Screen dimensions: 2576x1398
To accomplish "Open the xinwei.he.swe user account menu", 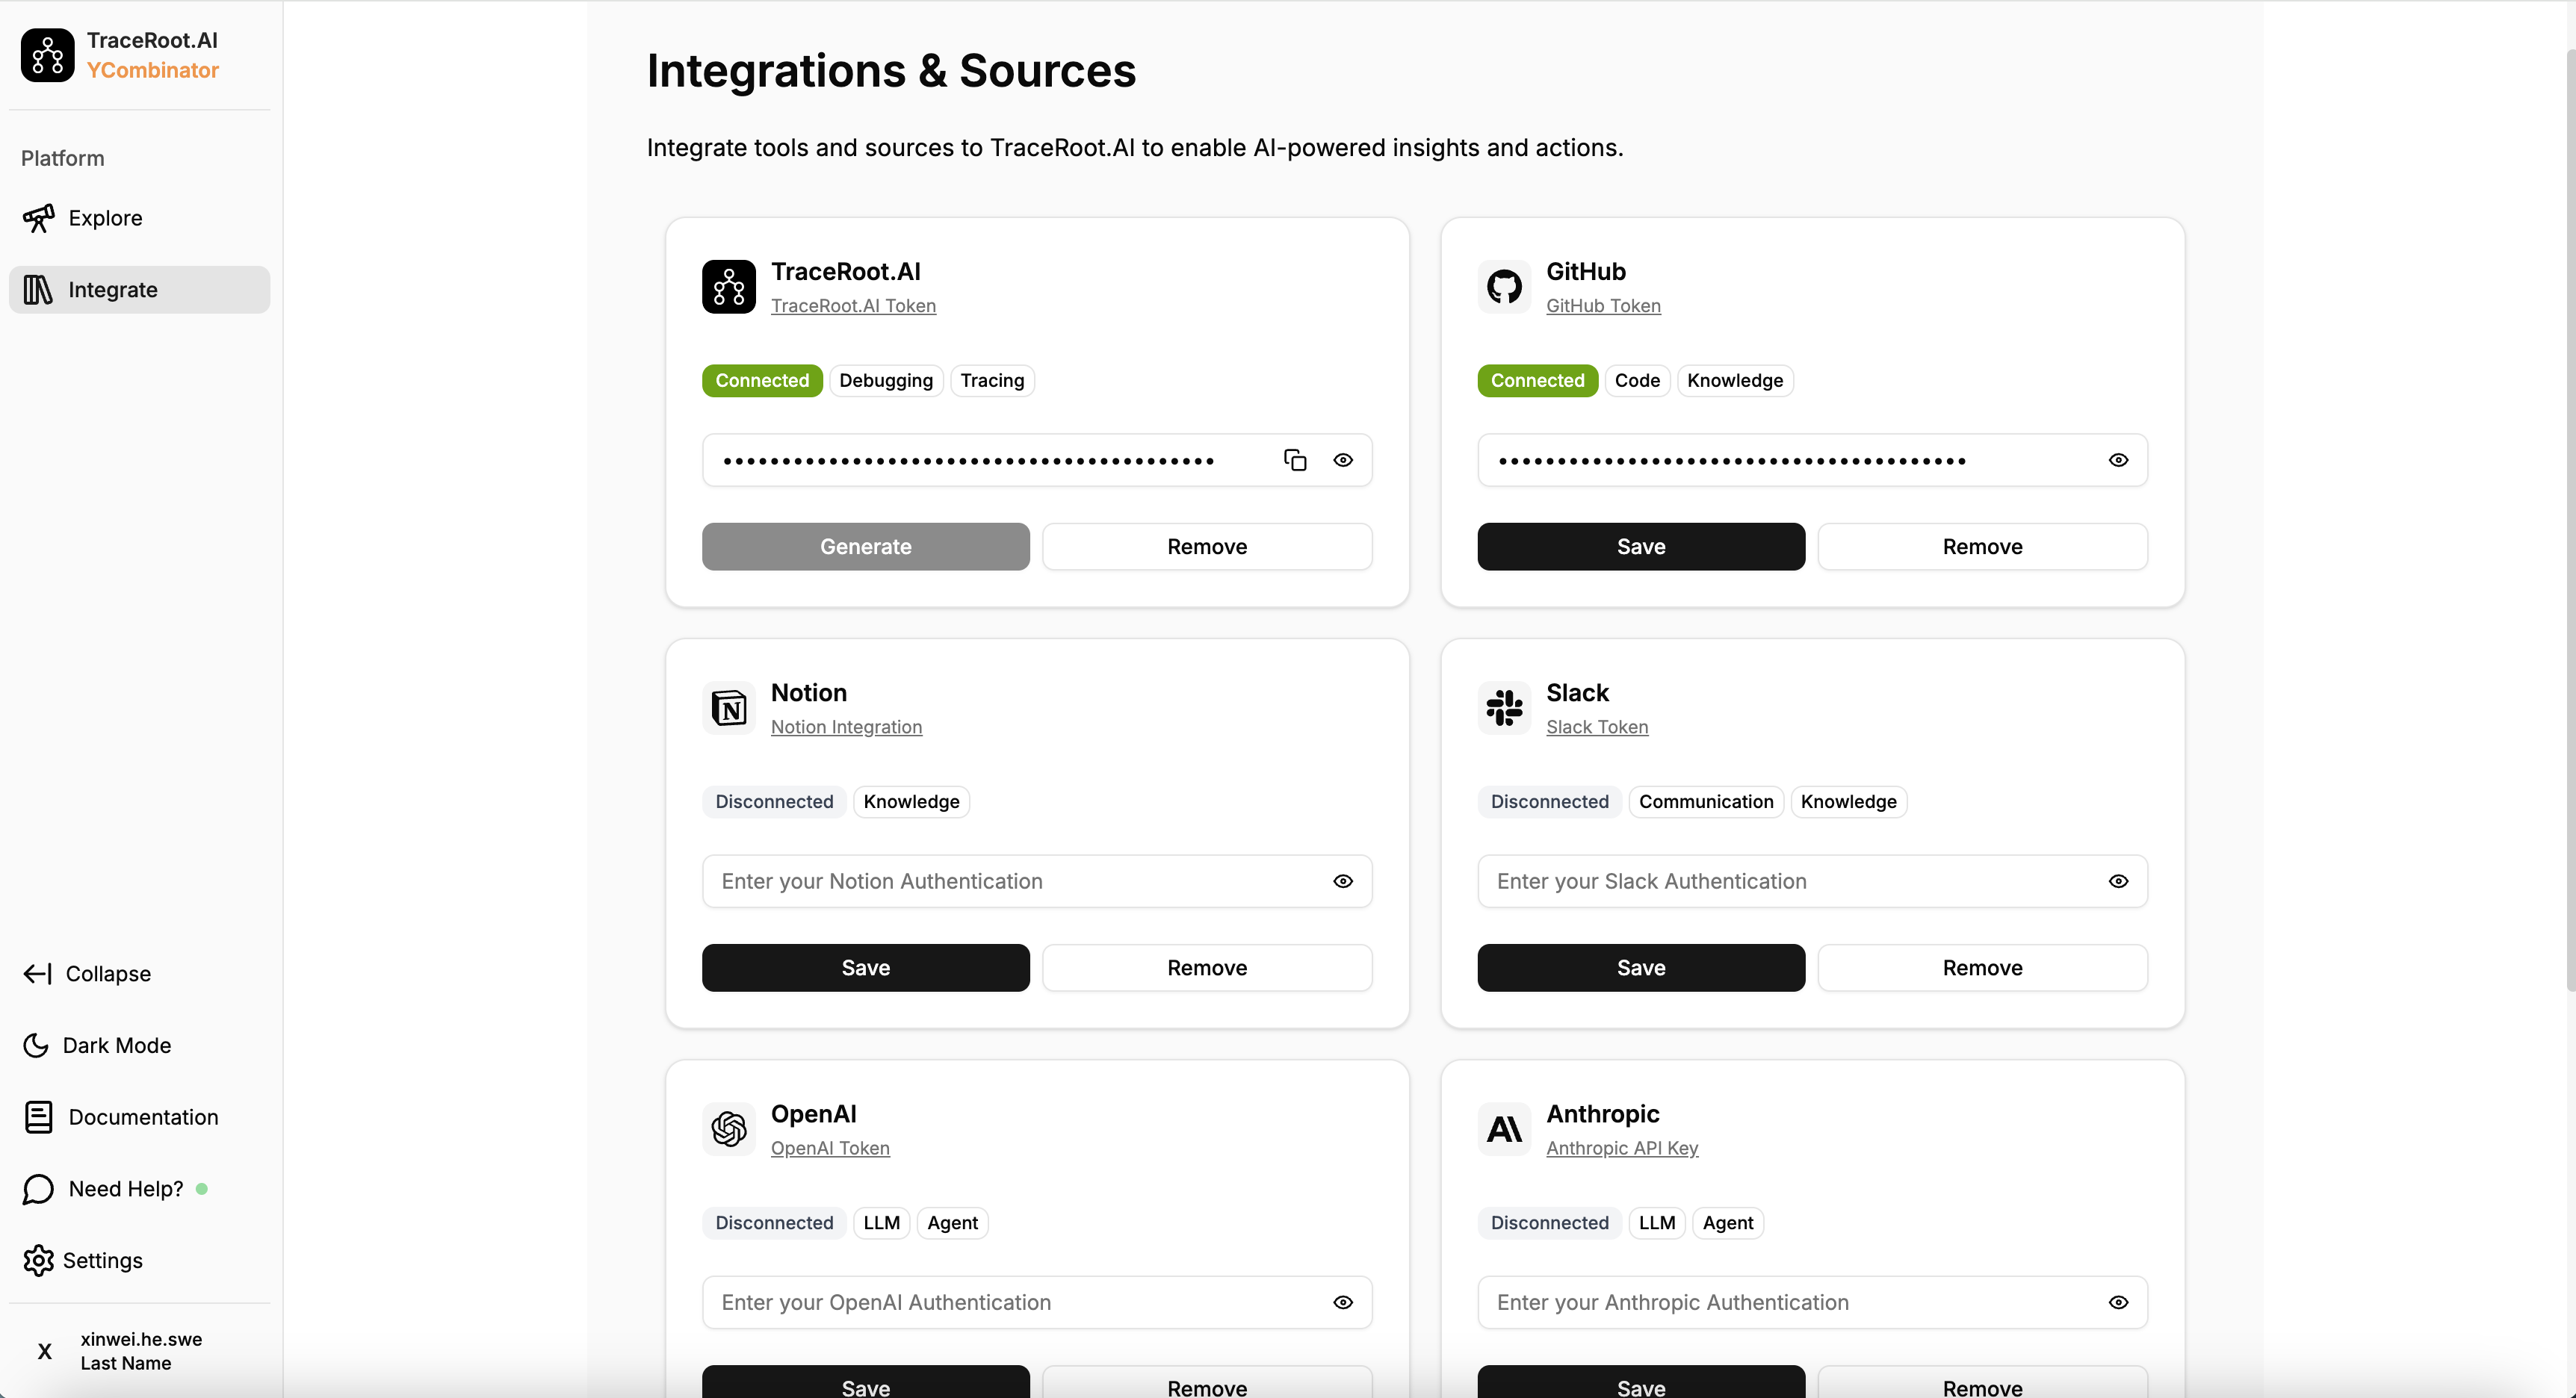I will tap(139, 1351).
